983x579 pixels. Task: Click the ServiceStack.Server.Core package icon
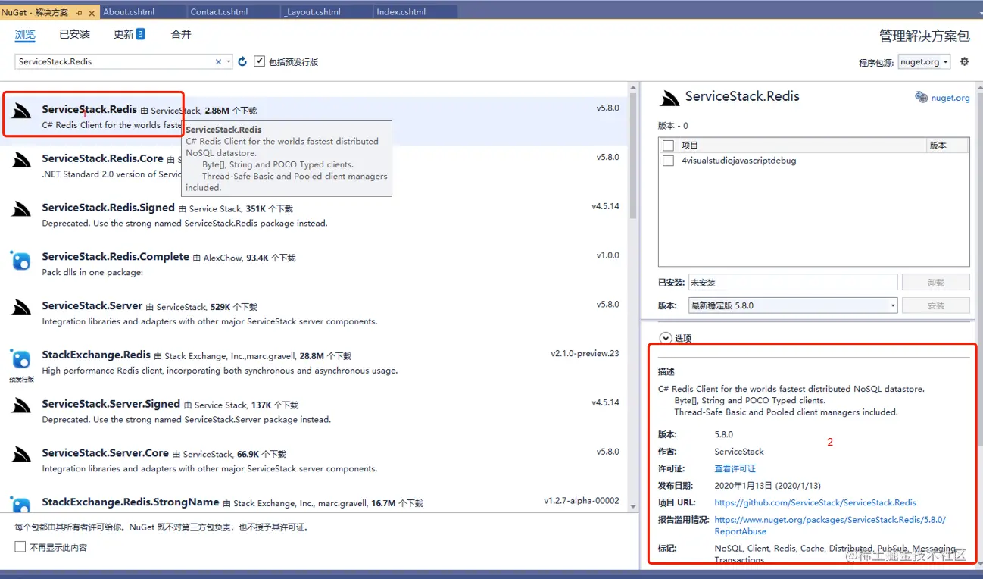(x=20, y=455)
